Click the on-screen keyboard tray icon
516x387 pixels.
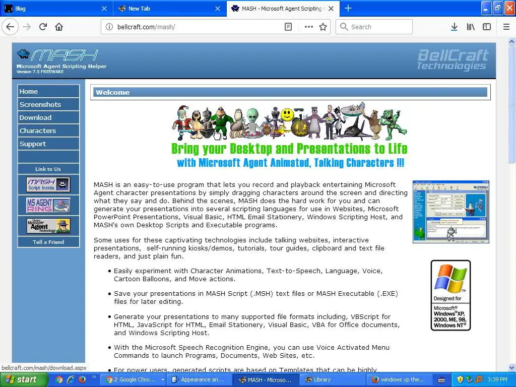[x=441, y=380]
